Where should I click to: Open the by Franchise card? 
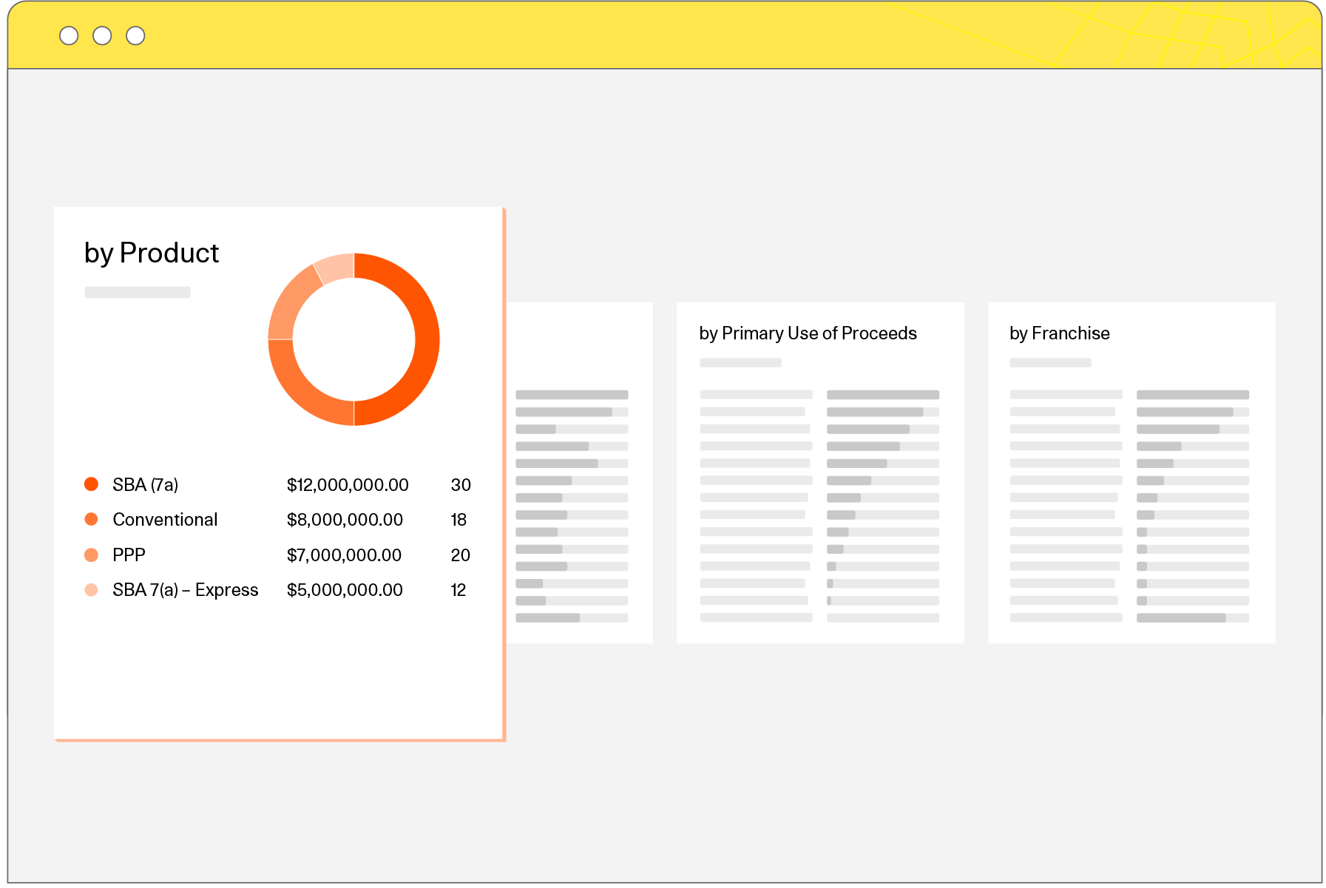tap(1059, 333)
